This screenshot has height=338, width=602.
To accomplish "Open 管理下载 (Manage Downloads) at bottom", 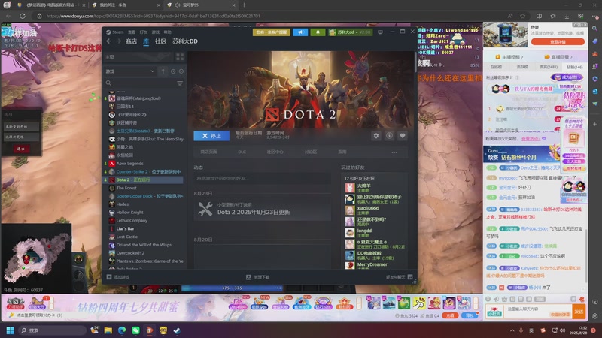I will [258, 277].
